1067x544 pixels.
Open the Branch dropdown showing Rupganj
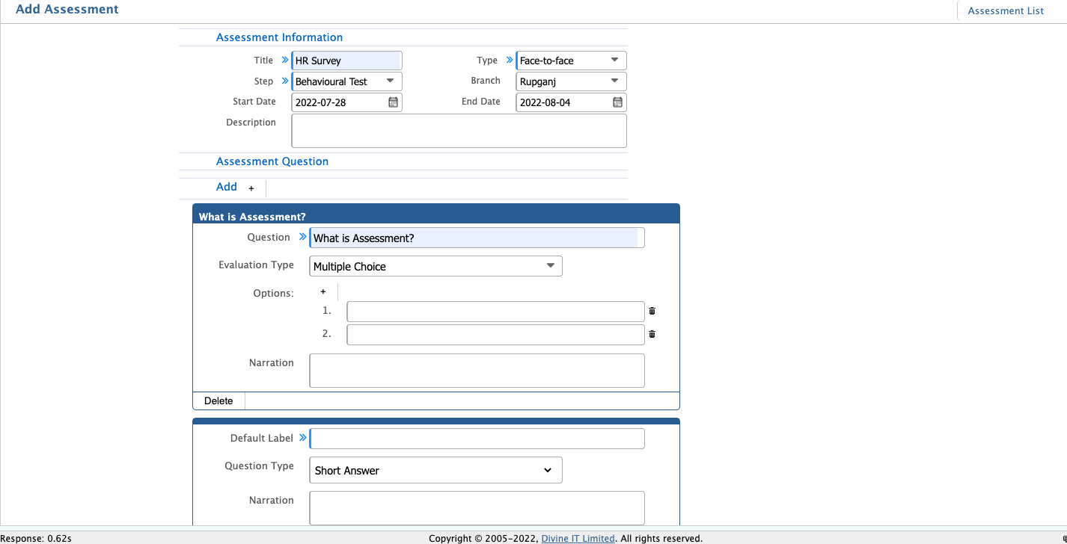coord(570,81)
